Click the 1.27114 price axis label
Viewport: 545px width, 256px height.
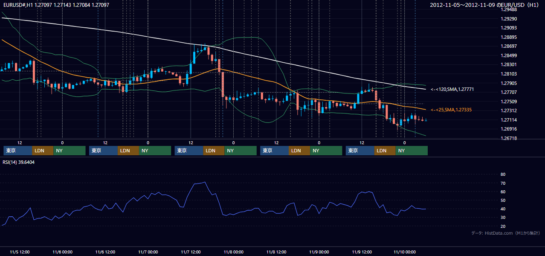pos(508,120)
